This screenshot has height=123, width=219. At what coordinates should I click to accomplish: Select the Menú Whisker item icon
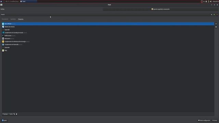(x=3, y=24)
